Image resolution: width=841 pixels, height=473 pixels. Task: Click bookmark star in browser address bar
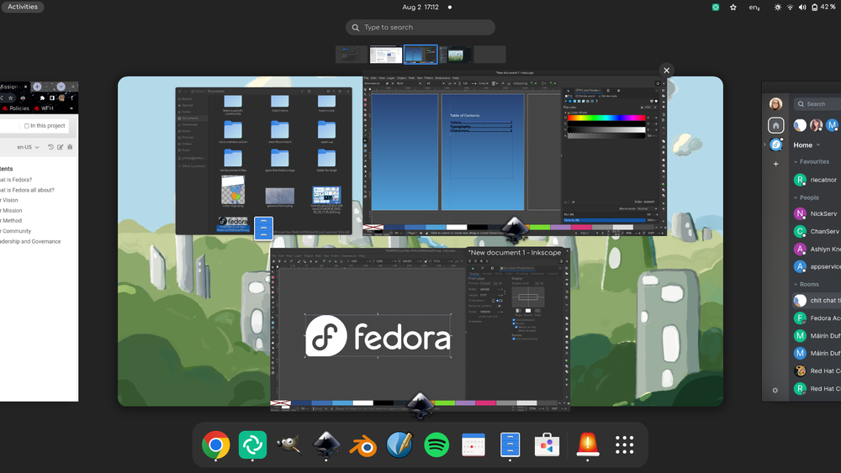(x=11, y=98)
